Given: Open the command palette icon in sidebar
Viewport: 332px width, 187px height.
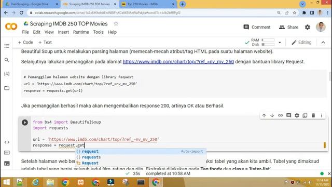Looking at the screenshot, I should [x=7, y=153].
